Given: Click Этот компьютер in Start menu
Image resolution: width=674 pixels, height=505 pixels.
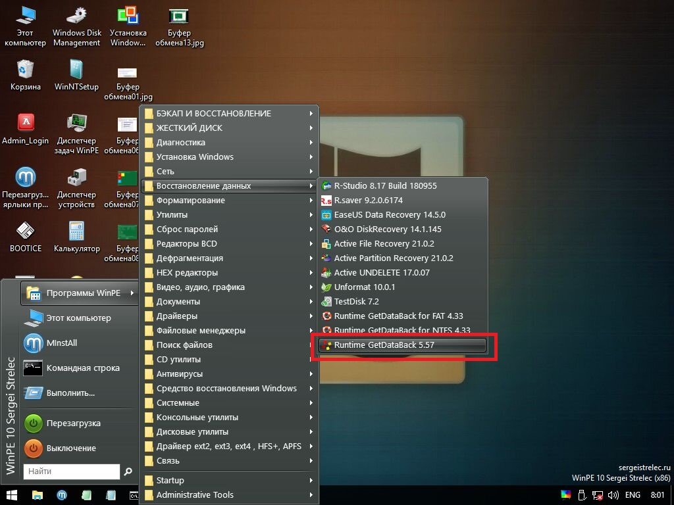Looking at the screenshot, I should (80, 318).
